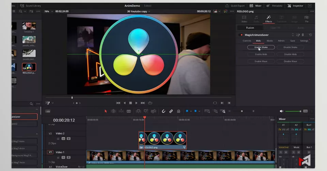
Task: Open the Video inspector panel icon
Action: (x=244, y=19)
